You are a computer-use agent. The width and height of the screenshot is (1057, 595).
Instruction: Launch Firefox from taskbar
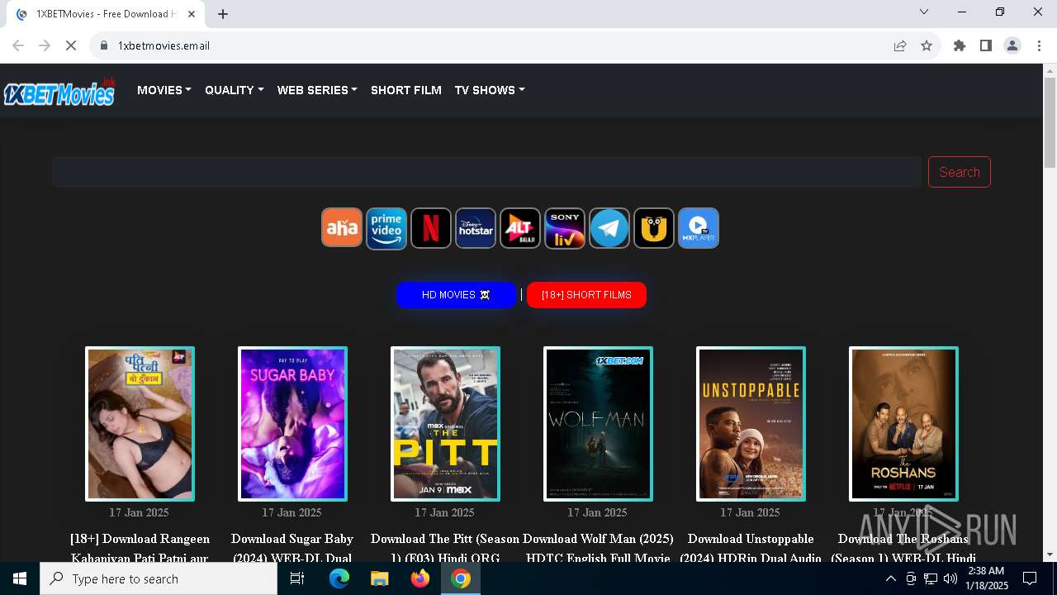[x=420, y=578]
